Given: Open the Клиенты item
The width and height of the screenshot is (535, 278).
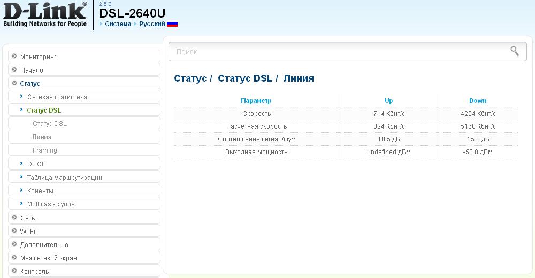Looking at the screenshot, I should pyautogui.click(x=84, y=190).
